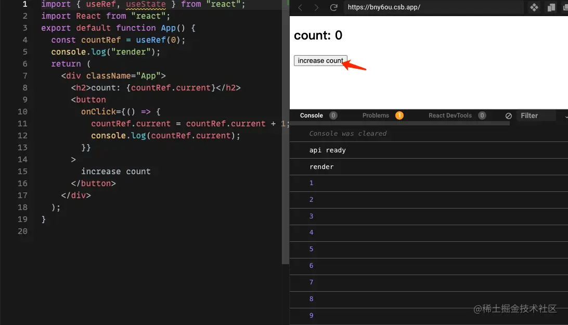This screenshot has width=568, height=325.
Task: Click the 'increase count' button
Action: 320,60
